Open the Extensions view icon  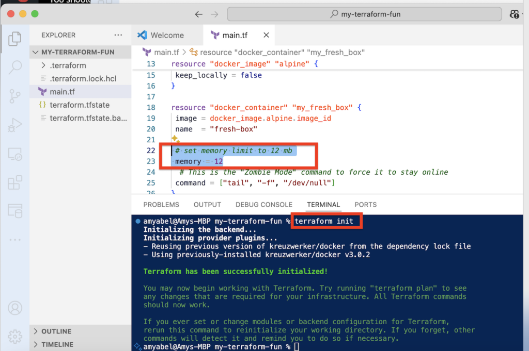tap(15, 182)
